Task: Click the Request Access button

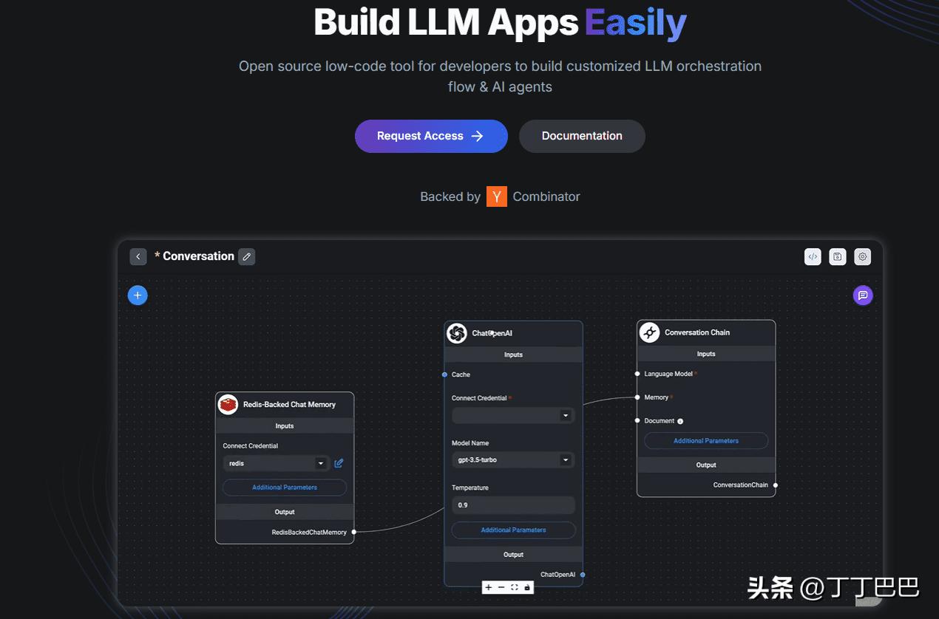Action: pos(431,136)
